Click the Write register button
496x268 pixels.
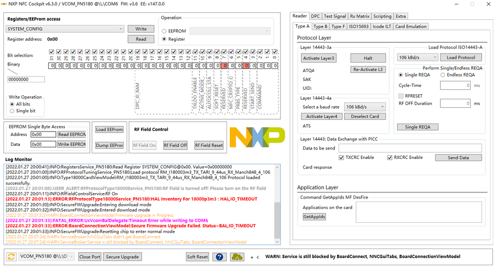coord(141,29)
